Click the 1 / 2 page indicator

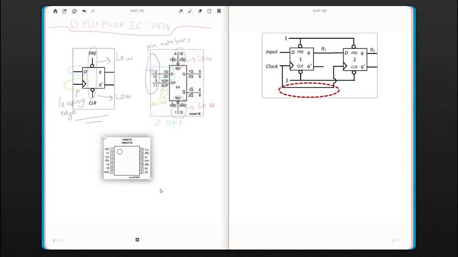(x=61, y=240)
